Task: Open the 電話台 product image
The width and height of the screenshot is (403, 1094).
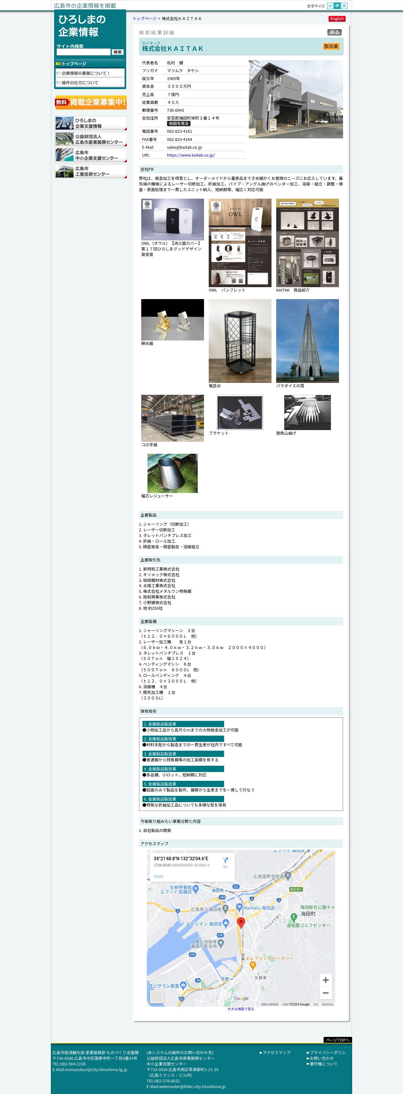Action: point(240,341)
